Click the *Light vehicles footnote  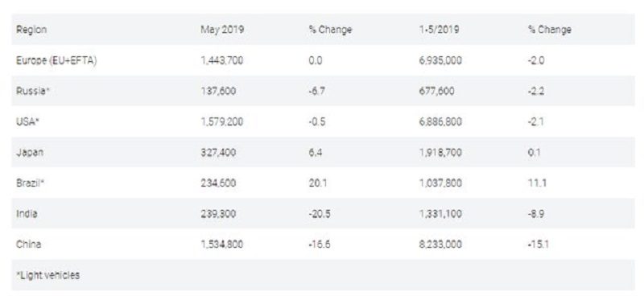(47, 275)
